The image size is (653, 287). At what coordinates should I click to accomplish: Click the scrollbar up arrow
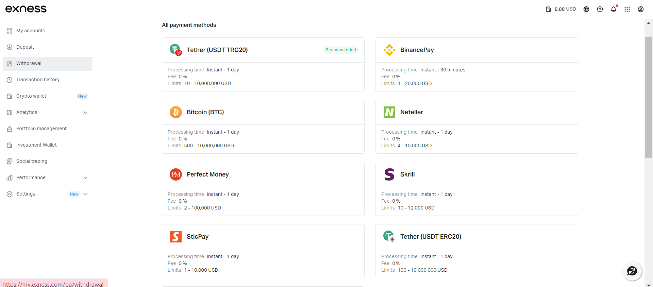[x=649, y=23]
